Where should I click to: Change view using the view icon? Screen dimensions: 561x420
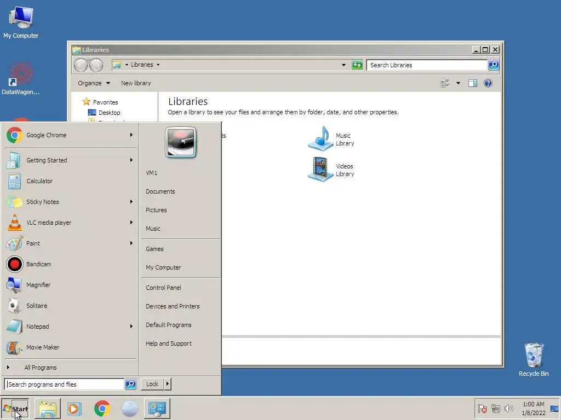coord(445,83)
